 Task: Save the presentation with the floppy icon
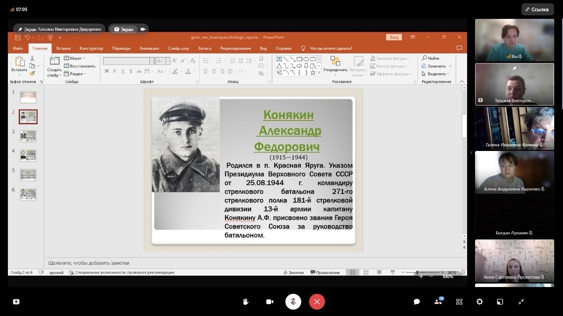[x=18, y=37]
